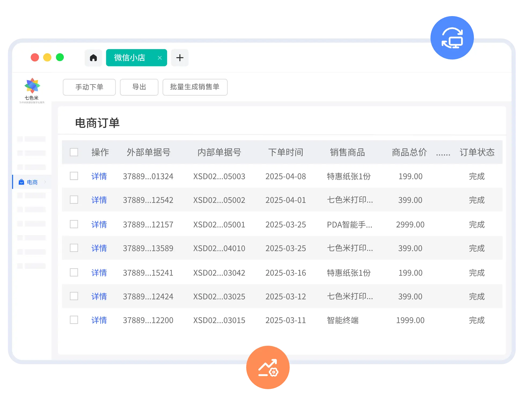Image resolution: width=523 pixels, height=402 pixels.
Task: Open 详情 for the PDA智能手 order
Action: [x=99, y=224]
